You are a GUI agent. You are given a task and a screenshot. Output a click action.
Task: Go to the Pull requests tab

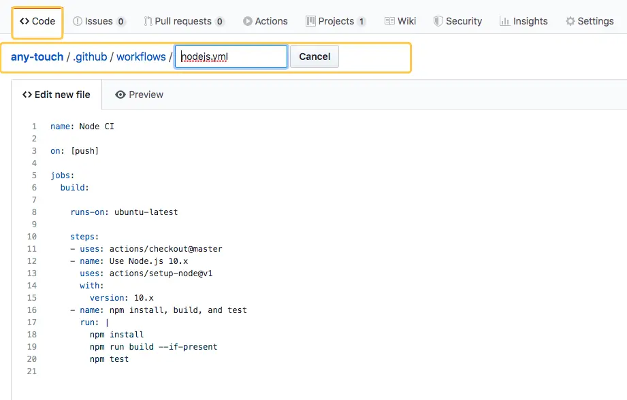coord(184,21)
